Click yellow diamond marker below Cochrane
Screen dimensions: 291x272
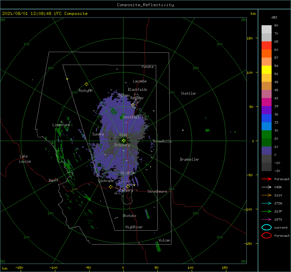[111, 187]
